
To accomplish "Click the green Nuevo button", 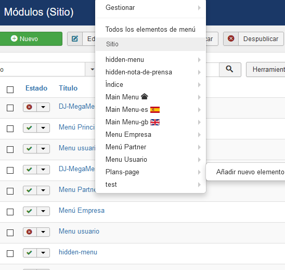I will click(x=31, y=38).
